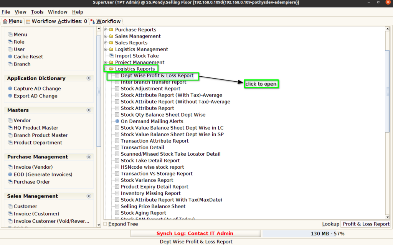
Task: Expand the Sales Management tree node
Action: click(106, 36)
